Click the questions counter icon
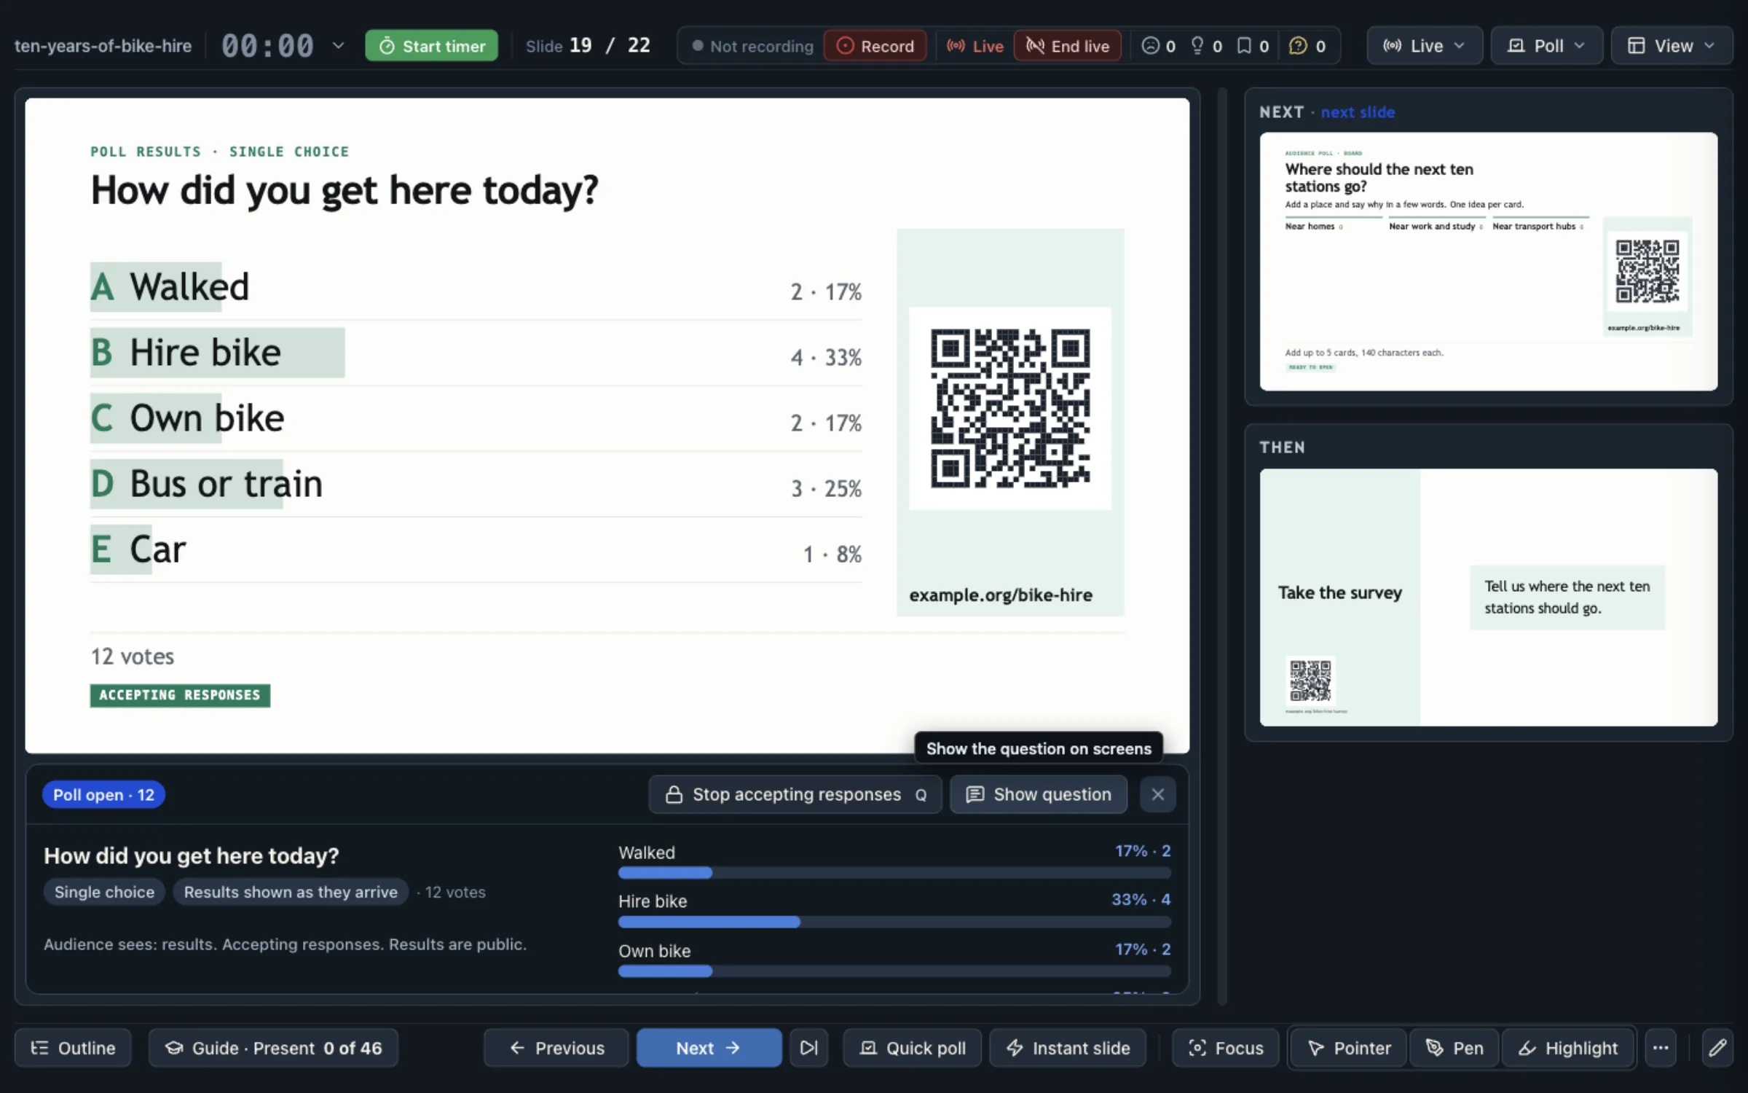Image resolution: width=1748 pixels, height=1093 pixels. tap(1298, 46)
